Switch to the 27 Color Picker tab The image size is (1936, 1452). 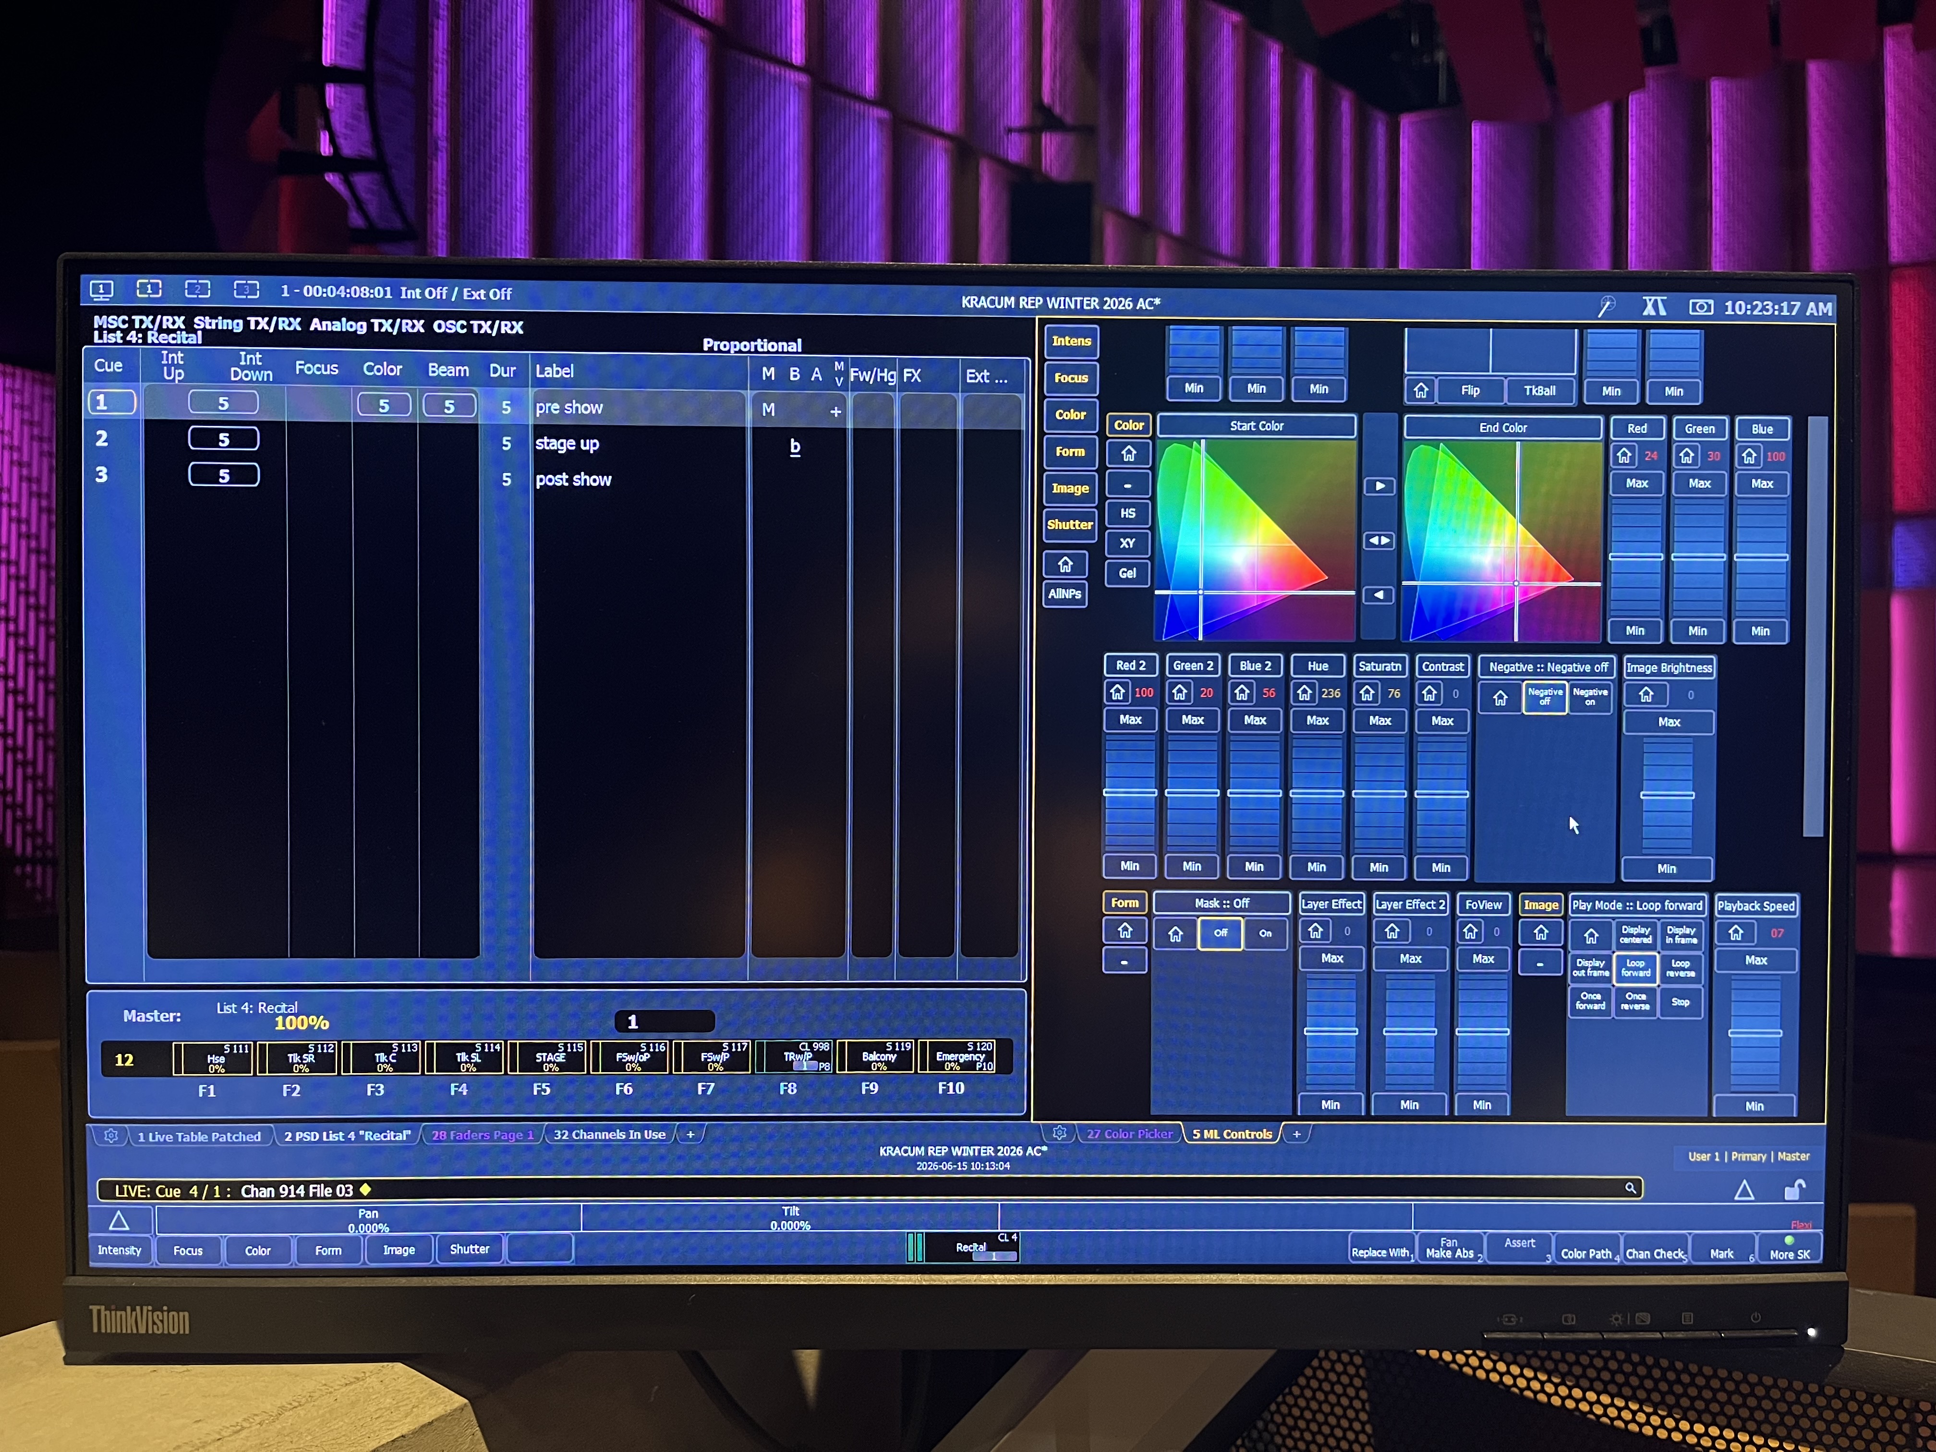click(x=1129, y=1134)
